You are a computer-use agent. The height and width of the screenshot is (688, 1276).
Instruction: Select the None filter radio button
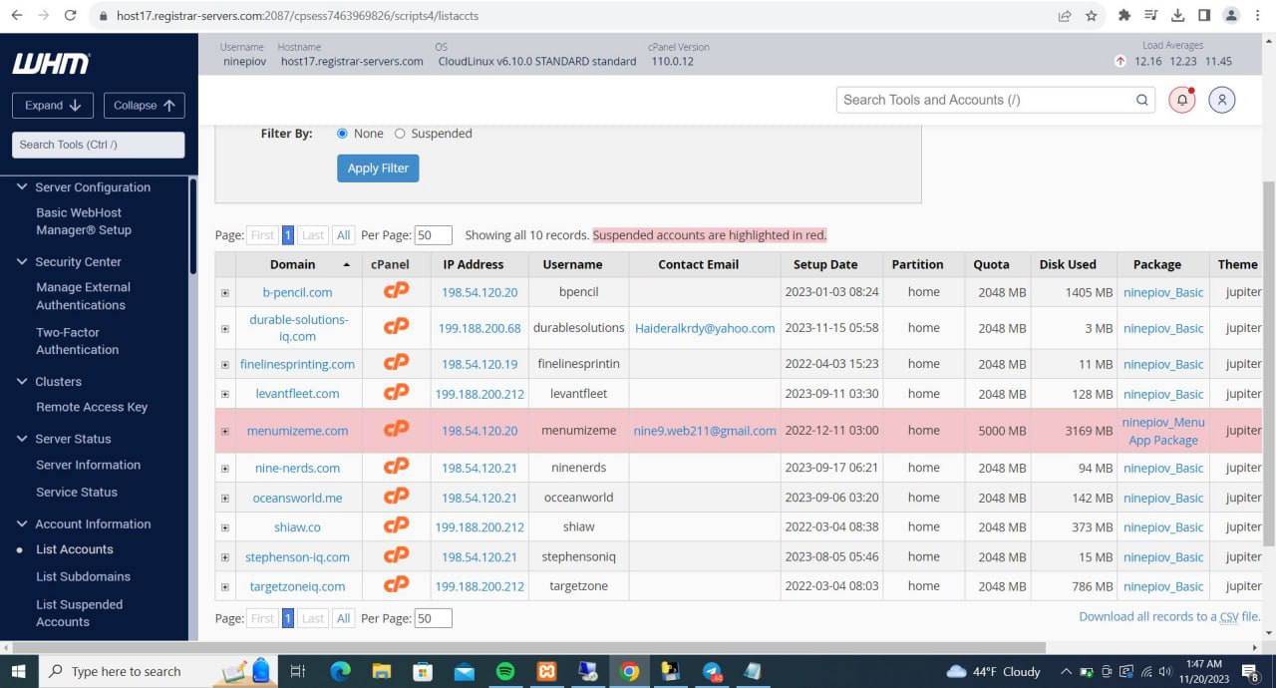click(342, 134)
